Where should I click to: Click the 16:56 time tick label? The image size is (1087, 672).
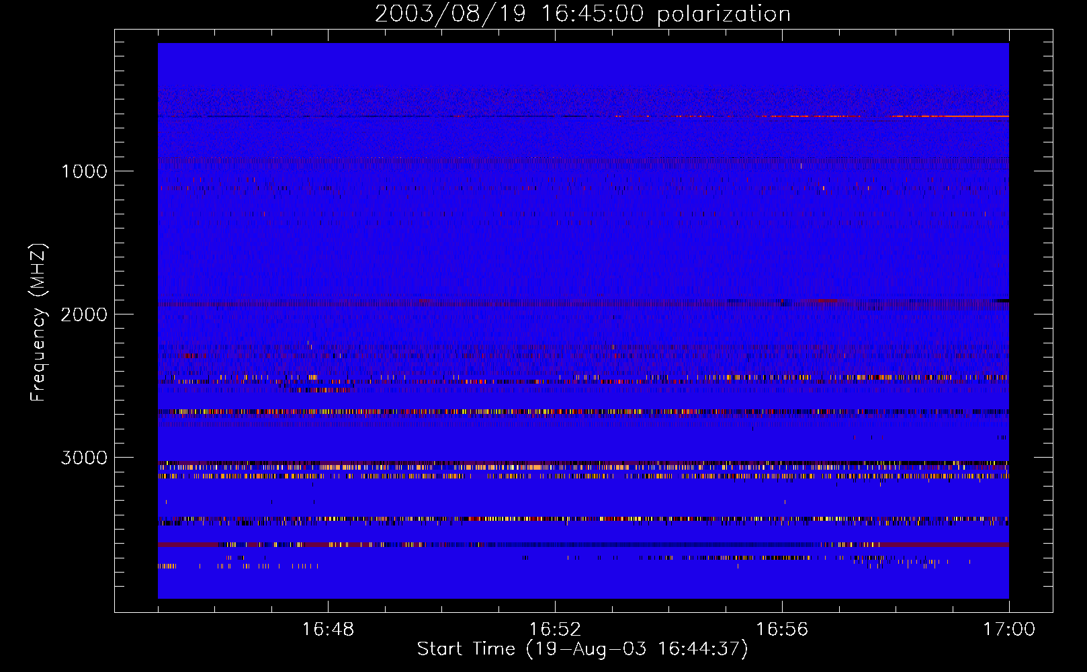click(x=782, y=630)
